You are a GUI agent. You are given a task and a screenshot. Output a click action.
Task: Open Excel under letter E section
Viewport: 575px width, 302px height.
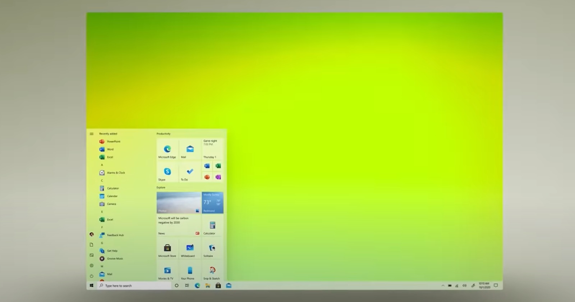tap(106, 219)
